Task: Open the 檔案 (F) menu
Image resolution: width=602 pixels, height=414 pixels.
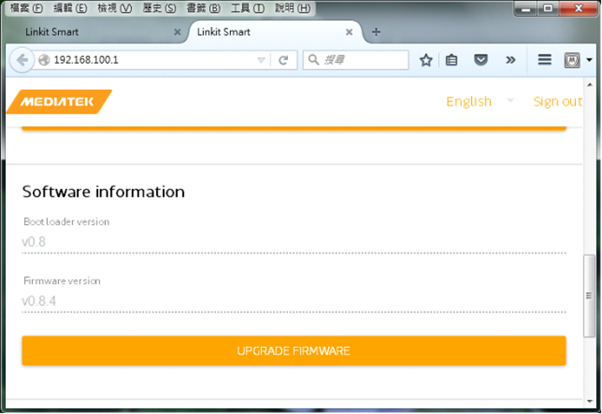Action: tap(27, 8)
